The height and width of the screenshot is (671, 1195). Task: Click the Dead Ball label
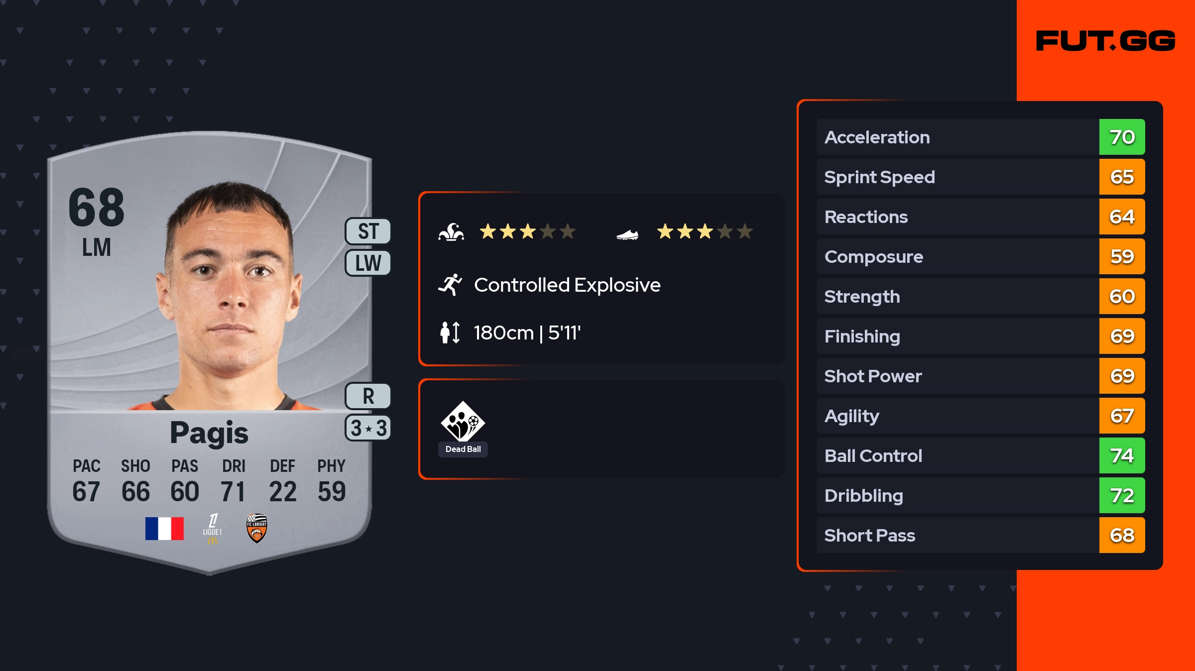pos(463,449)
